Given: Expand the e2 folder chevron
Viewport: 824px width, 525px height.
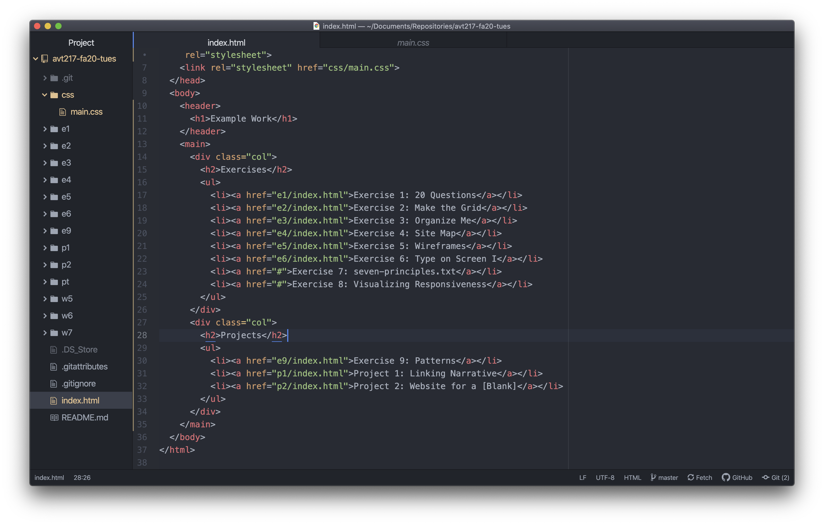Looking at the screenshot, I should coord(45,146).
